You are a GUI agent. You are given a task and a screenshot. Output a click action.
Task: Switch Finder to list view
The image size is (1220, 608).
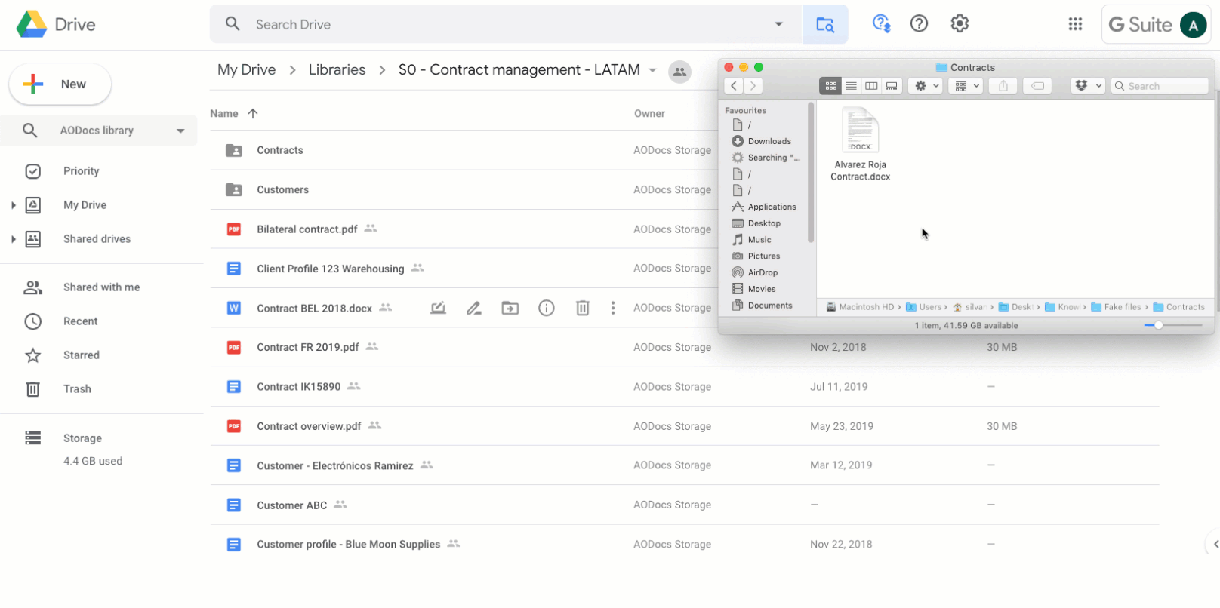tap(851, 86)
